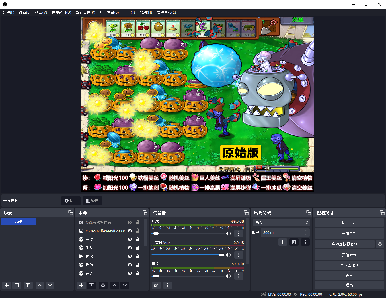This screenshot has height=298, width=386.
Task: Open the 场景集合(S) menu
Action: (x=109, y=12)
